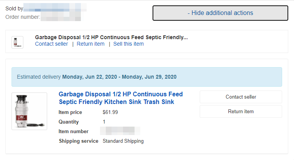Screen dimensions: 294x160
Task: Open the small garbage disposal thumbnail
Action: (17, 43)
